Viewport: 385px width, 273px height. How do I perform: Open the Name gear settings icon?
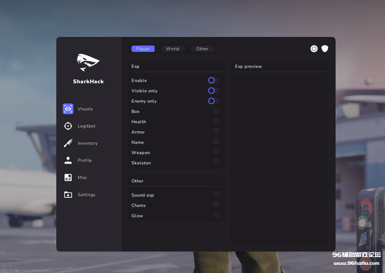pos(216,141)
